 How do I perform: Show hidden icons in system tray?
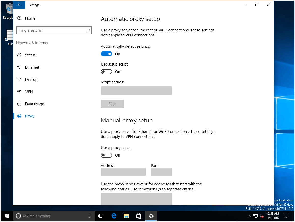[x=249, y=216]
